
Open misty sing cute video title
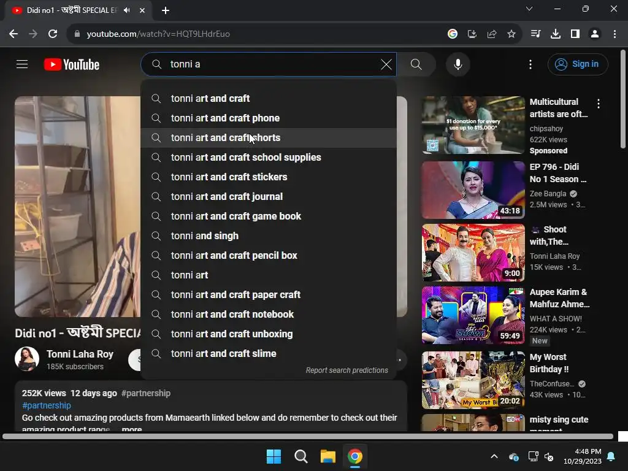pos(559,419)
